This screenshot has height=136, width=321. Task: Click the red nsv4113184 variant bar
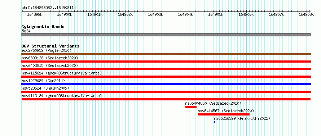[166, 99]
